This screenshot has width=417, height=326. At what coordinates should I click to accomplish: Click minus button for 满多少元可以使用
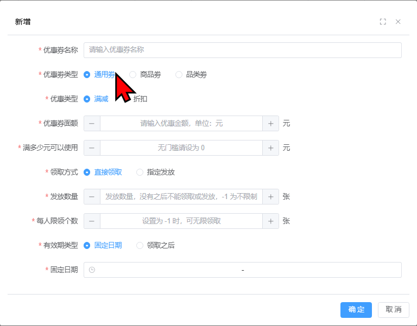(92, 148)
